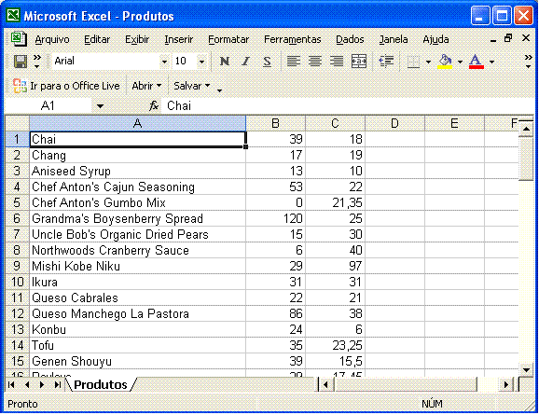The width and height of the screenshot is (539, 415).
Task: Select cell containing 21,35
Action: (x=335, y=202)
